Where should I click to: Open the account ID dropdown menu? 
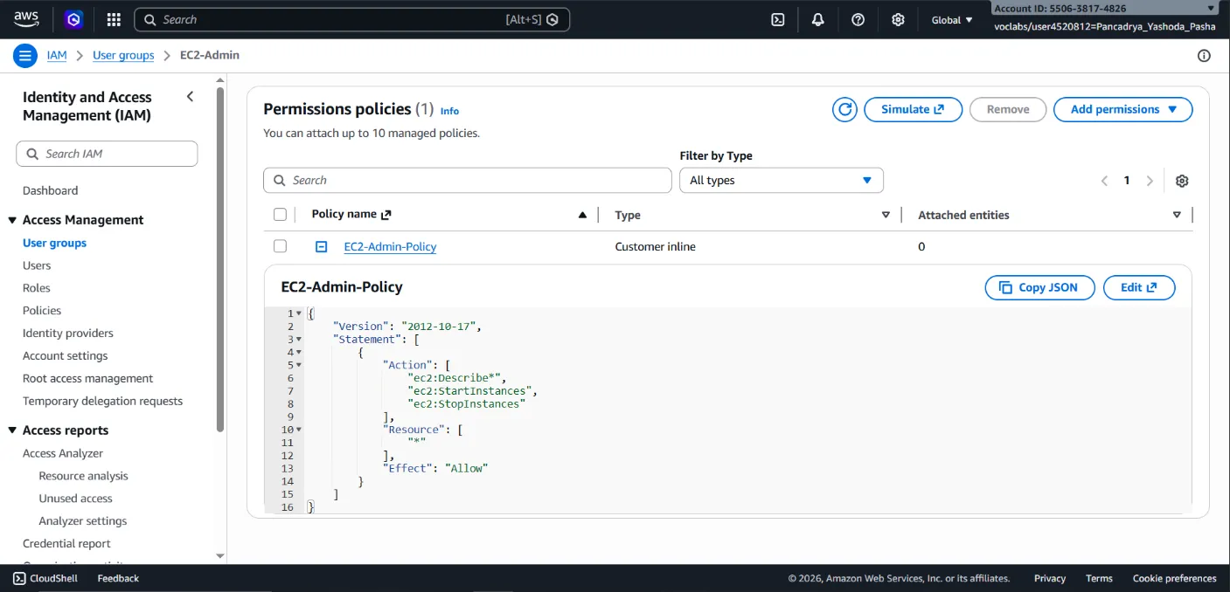1105,9
